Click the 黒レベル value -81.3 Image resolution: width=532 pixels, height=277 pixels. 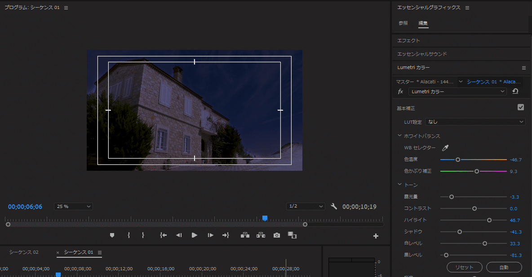[516, 255]
